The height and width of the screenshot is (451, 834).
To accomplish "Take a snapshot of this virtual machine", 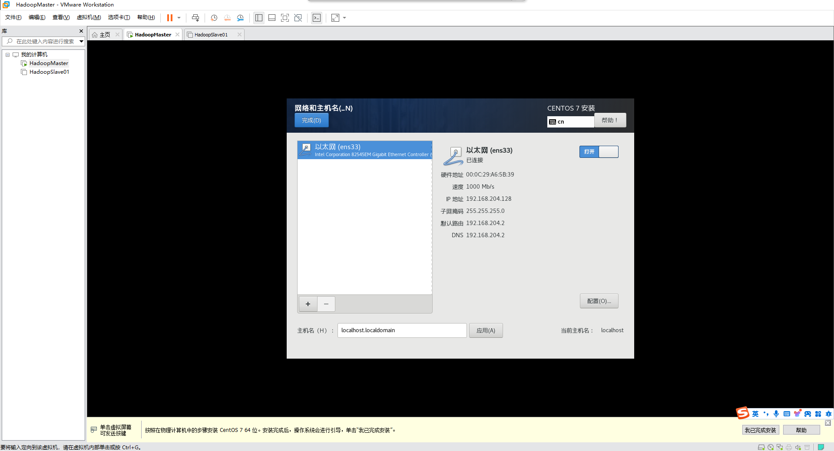I will tap(214, 18).
